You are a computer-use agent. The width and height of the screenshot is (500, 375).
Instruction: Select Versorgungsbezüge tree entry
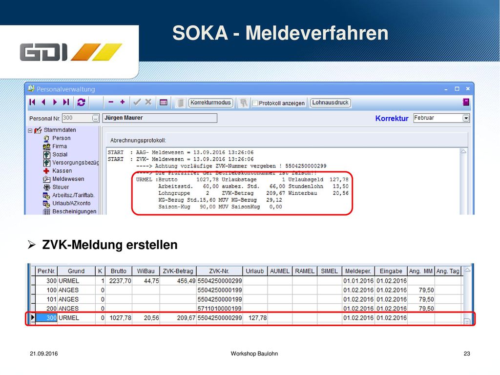pos(76,163)
